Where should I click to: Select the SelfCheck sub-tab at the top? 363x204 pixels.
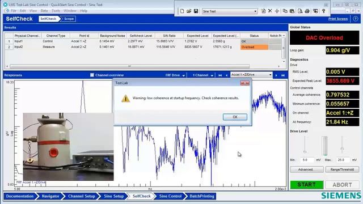click(x=48, y=19)
